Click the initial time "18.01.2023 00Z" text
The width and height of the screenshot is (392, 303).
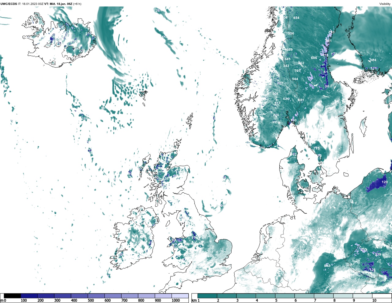click(33, 4)
